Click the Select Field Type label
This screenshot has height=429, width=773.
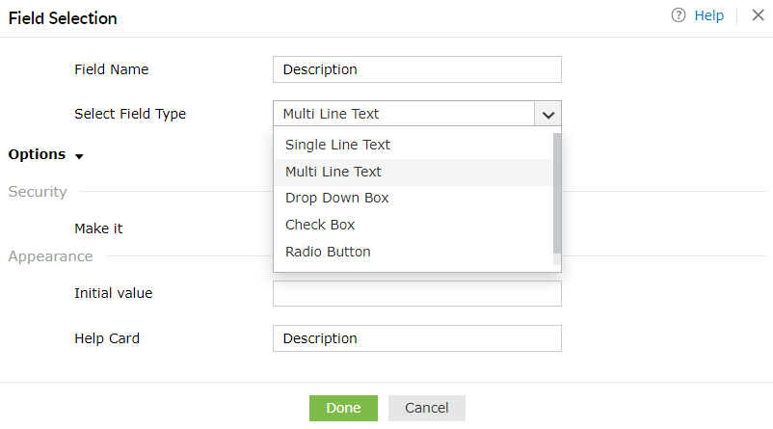(x=130, y=114)
